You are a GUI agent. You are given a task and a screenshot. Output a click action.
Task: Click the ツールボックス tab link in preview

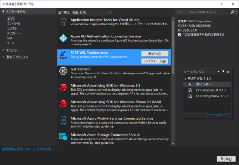click(x=219, y=115)
